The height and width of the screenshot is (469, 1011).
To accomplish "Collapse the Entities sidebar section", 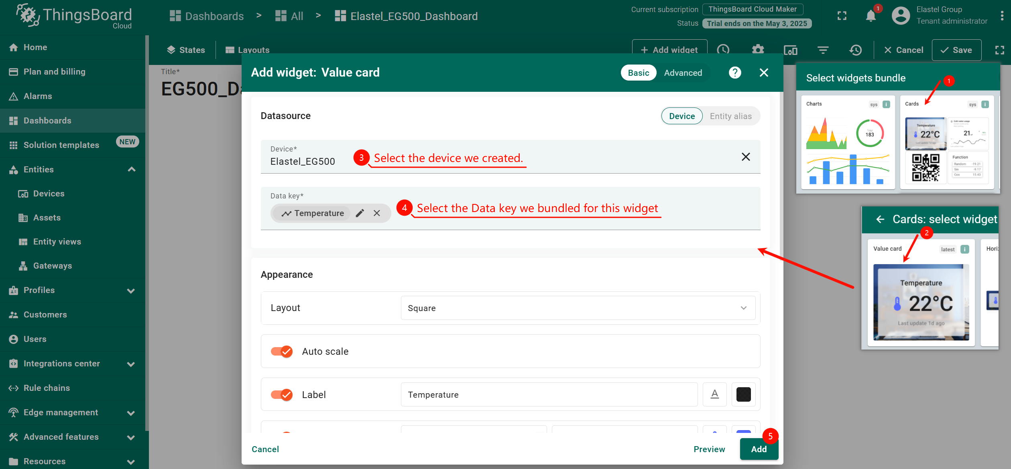I will point(131,170).
